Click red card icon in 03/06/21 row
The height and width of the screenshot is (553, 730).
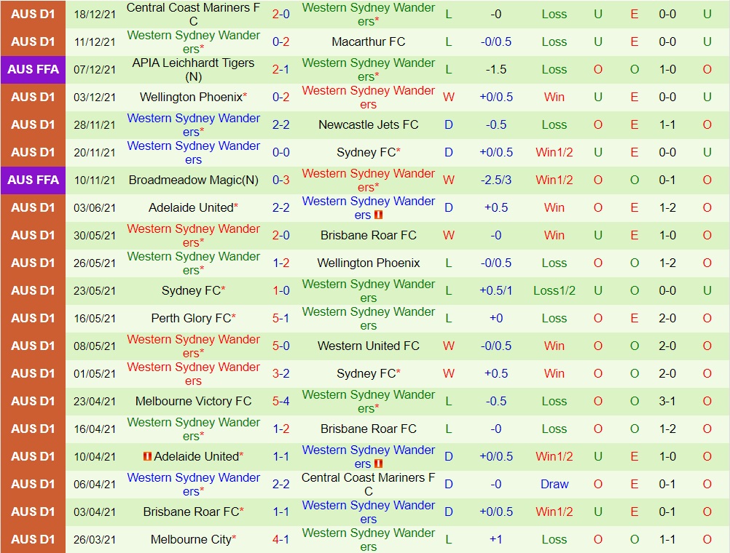click(x=379, y=215)
